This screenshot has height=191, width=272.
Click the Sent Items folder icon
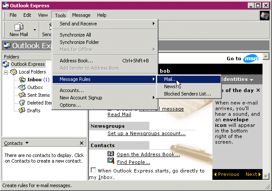pos(22,95)
